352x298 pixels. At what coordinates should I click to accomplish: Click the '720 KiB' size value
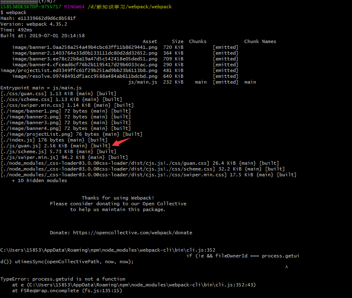click(173, 47)
